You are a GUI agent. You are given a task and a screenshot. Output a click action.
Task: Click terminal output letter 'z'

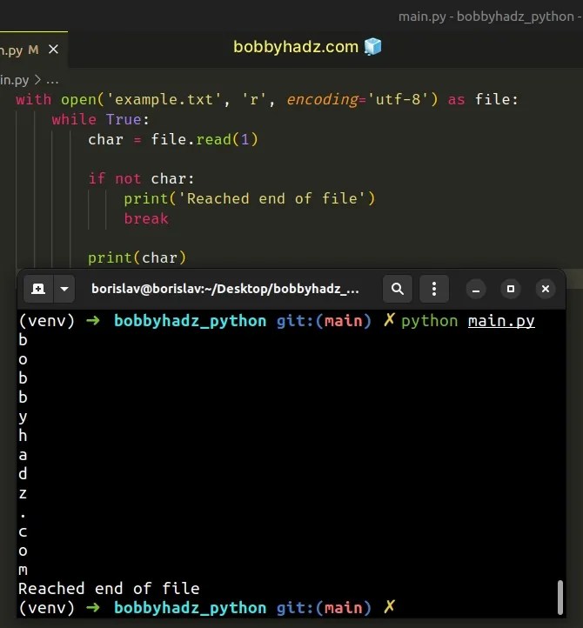click(x=23, y=493)
